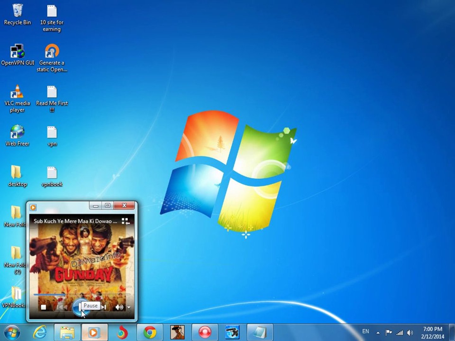Minimize the media player window

(95, 206)
